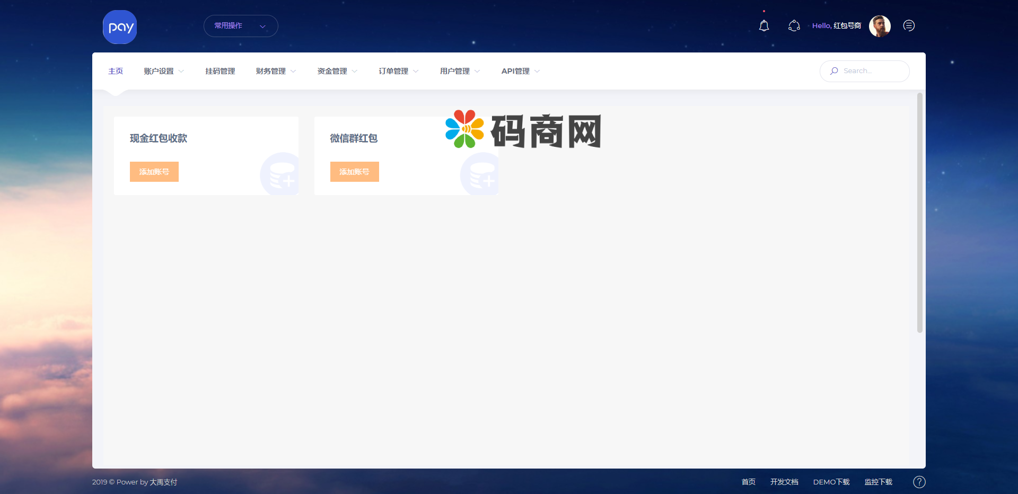The image size is (1018, 494).
Task: Click 添加账号 under 微信群红包
Action: click(355, 172)
